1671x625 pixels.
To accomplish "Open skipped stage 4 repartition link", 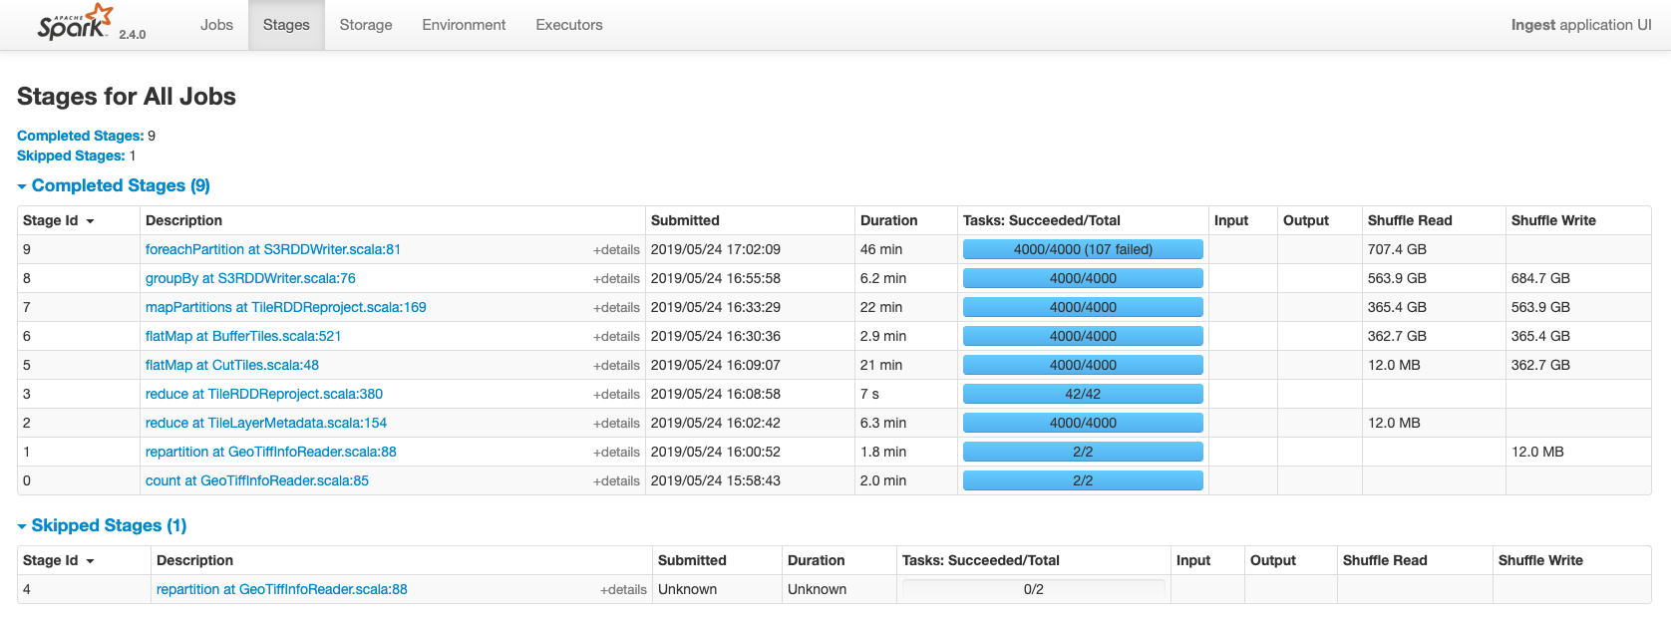I will point(282,589).
